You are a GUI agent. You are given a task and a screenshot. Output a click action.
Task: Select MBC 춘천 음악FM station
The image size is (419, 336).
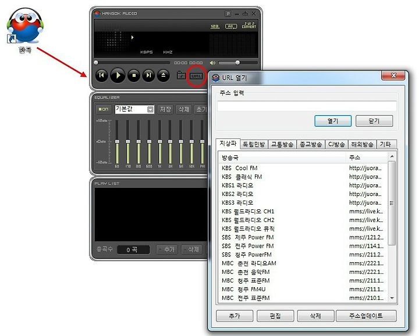click(x=303, y=272)
